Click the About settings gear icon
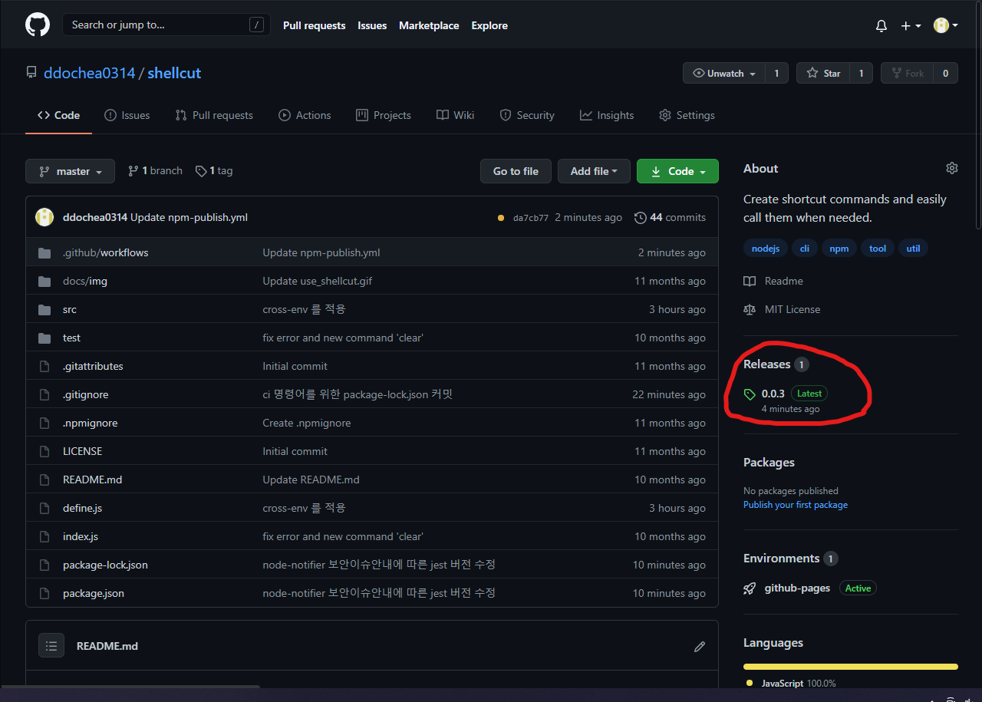The height and width of the screenshot is (702, 982). click(x=952, y=168)
